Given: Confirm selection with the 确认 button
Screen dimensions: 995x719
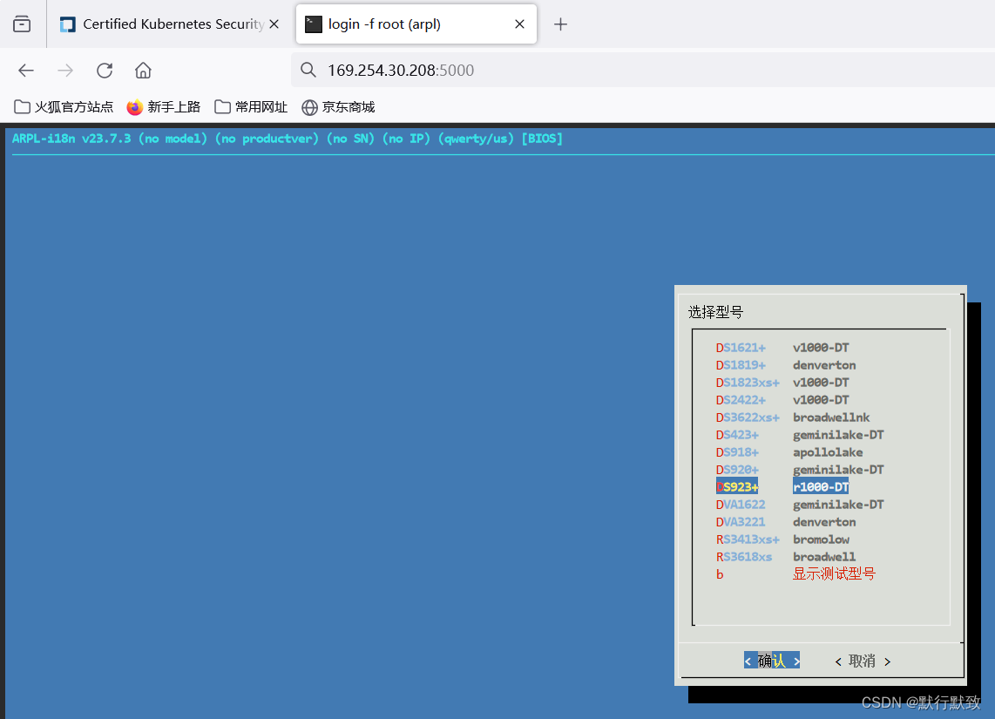Looking at the screenshot, I should pos(772,661).
